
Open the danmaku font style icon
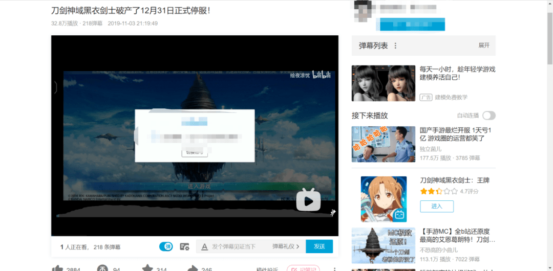[x=204, y=246]
